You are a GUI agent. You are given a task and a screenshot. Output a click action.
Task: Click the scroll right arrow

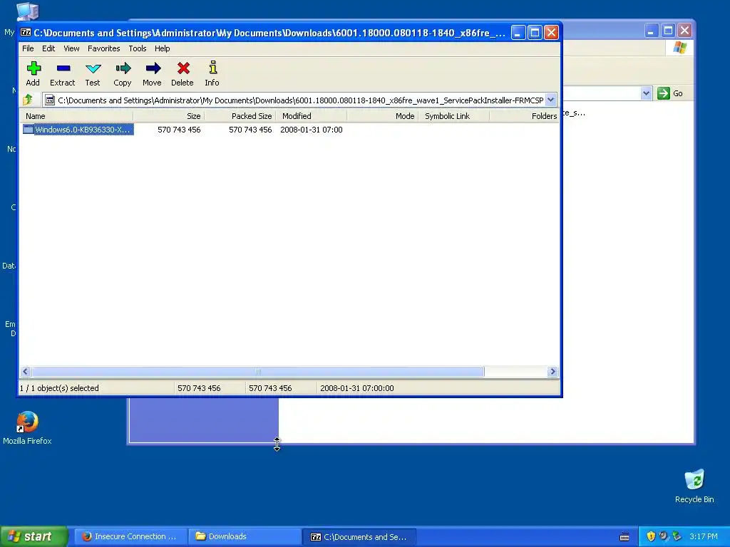[552, 372]
